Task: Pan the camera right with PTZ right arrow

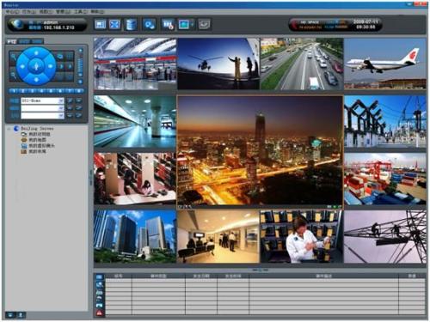Action: pyautogui.click(x=51, y=66)
